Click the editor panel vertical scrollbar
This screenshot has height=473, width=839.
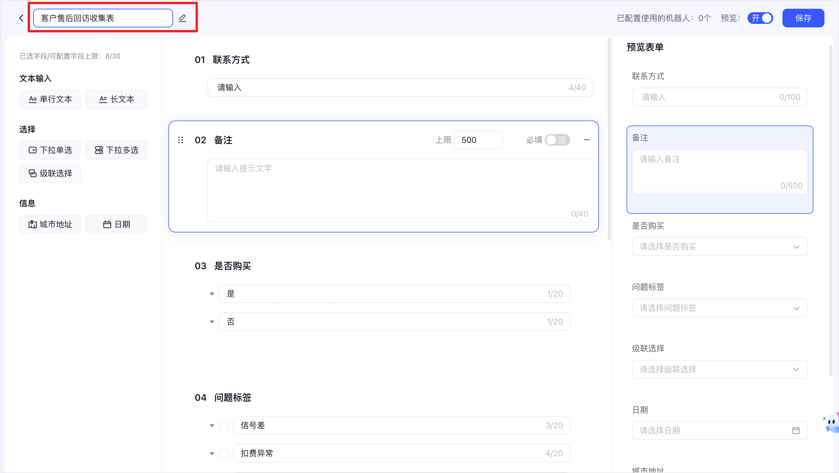pyautogui.click(x=609, y=139)
